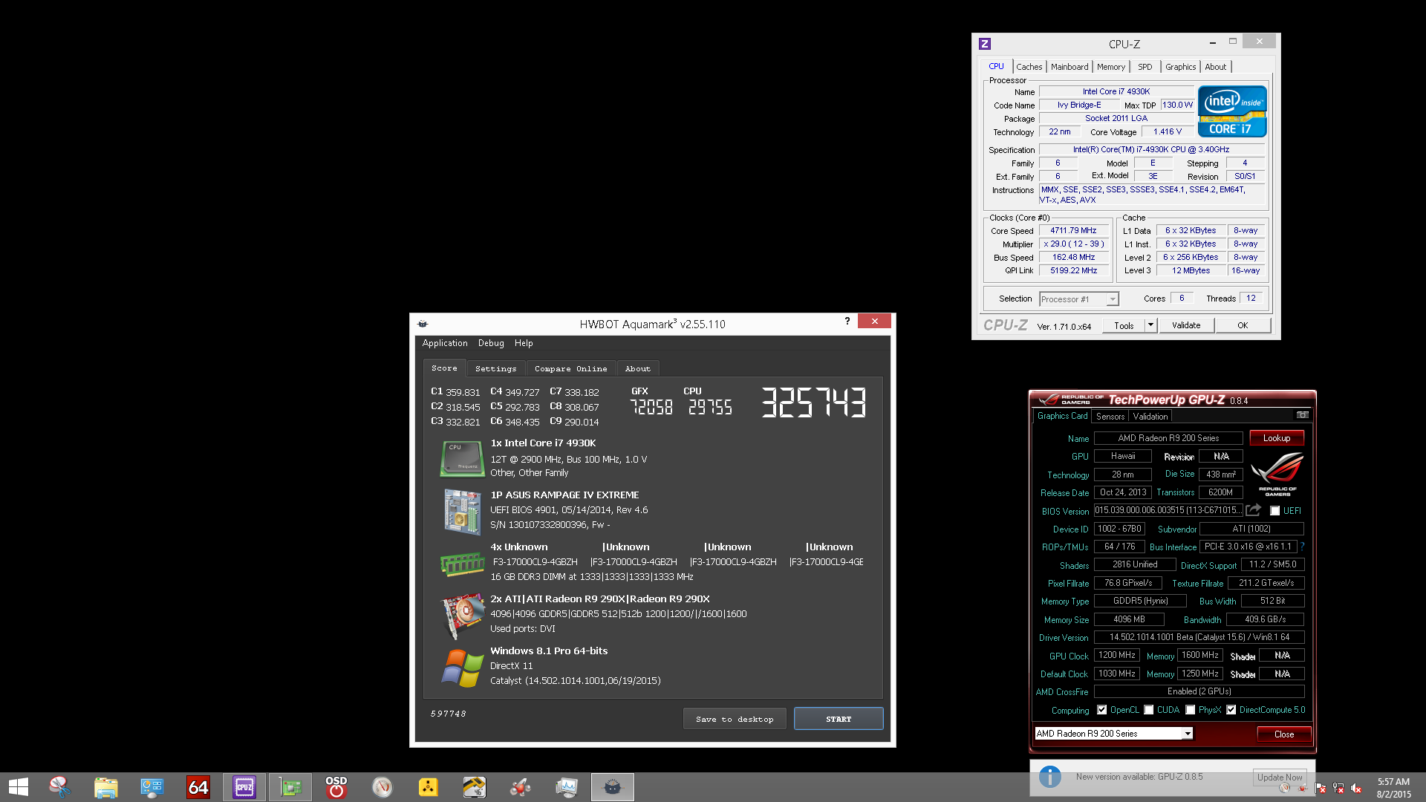Click the BIOS Version field in GPU-Z
This screenshot has width=1426, height=802.
click(1168, 511)
